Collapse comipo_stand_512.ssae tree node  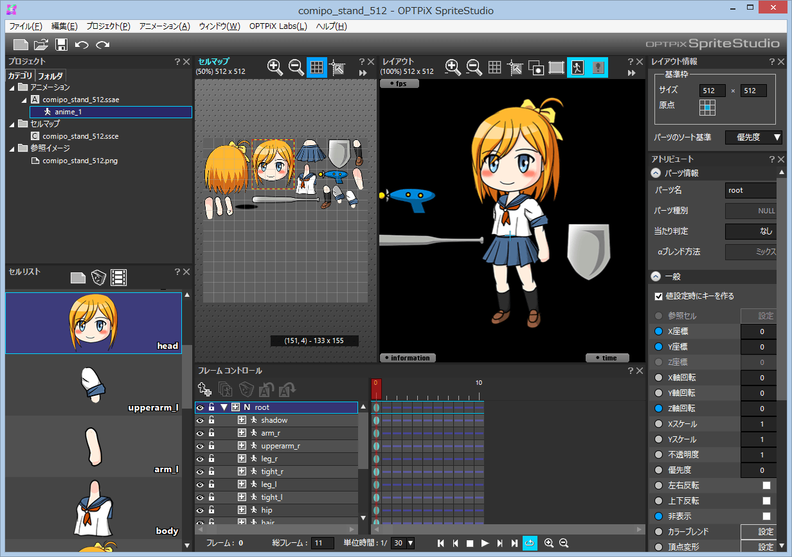(24, 100)
